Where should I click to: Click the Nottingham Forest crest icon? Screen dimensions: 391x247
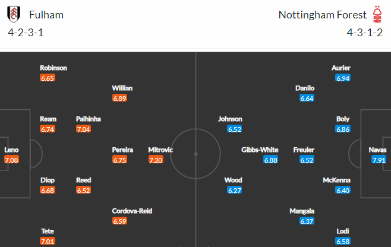pyautogui.click(x=377, y=14)
